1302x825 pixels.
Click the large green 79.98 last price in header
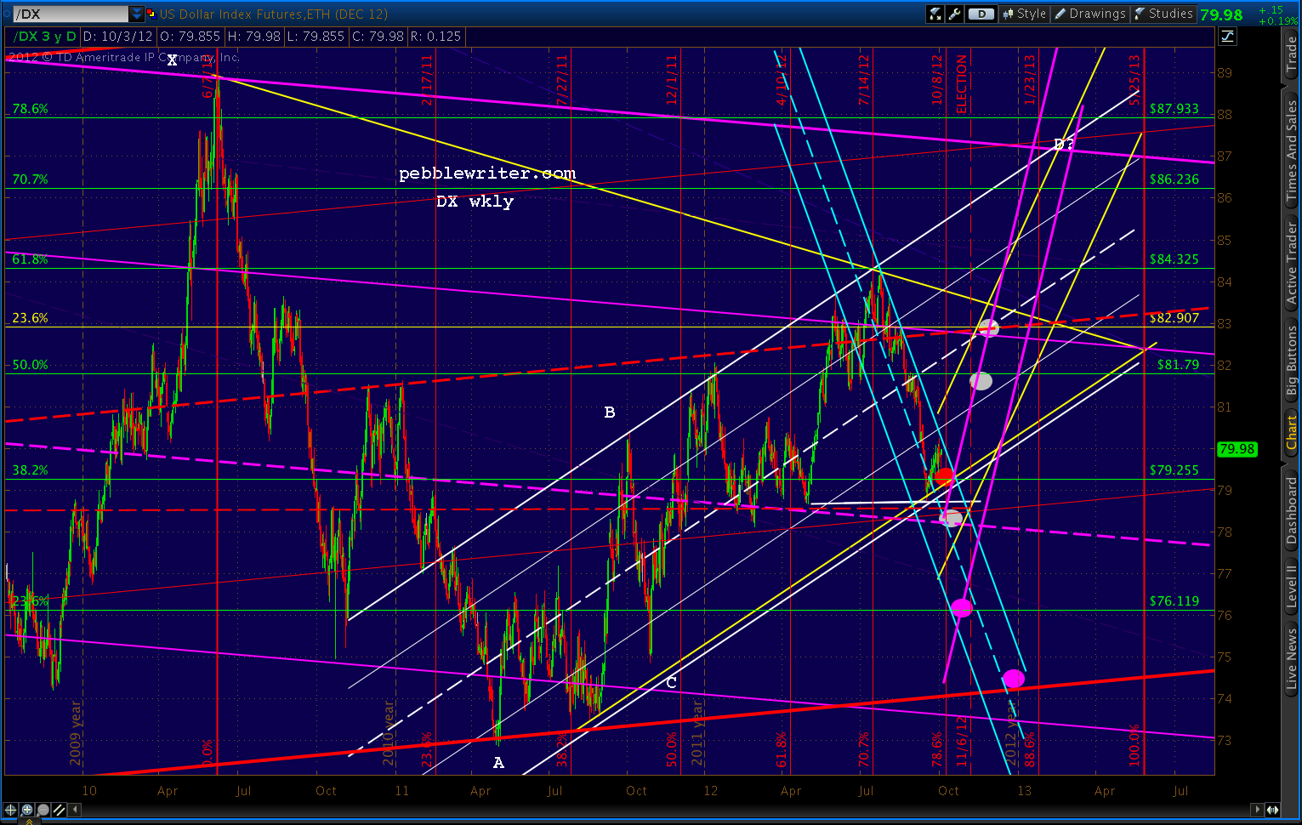click(1221, 14)
